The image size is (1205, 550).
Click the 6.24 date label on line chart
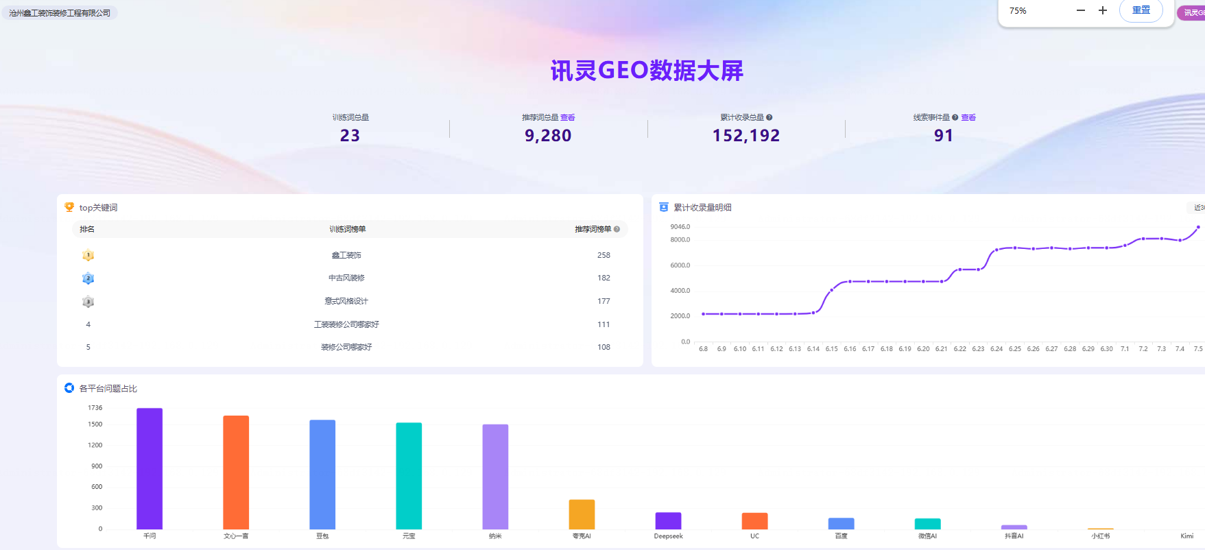point(997,349)
